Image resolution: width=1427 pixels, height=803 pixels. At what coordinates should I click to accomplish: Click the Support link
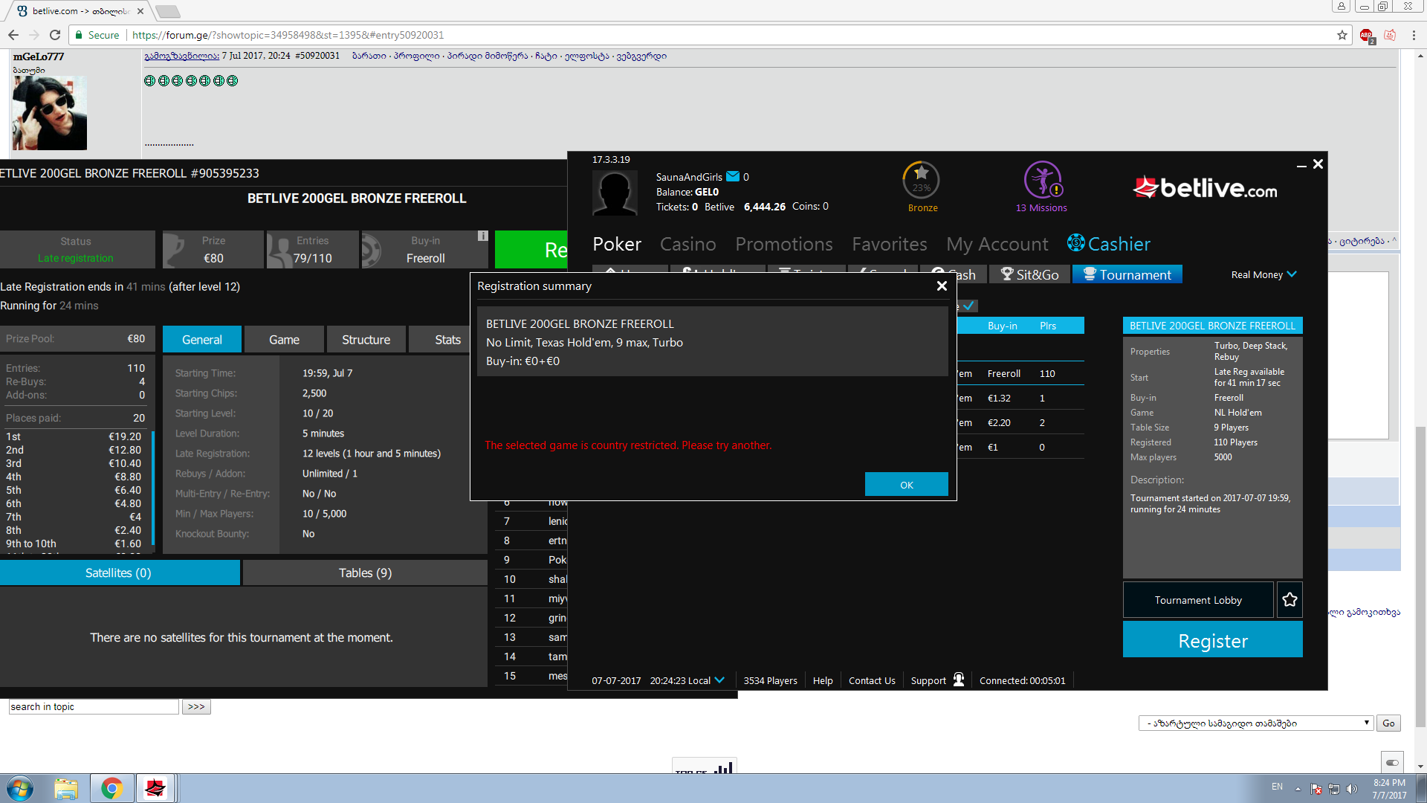click(928, 680)
